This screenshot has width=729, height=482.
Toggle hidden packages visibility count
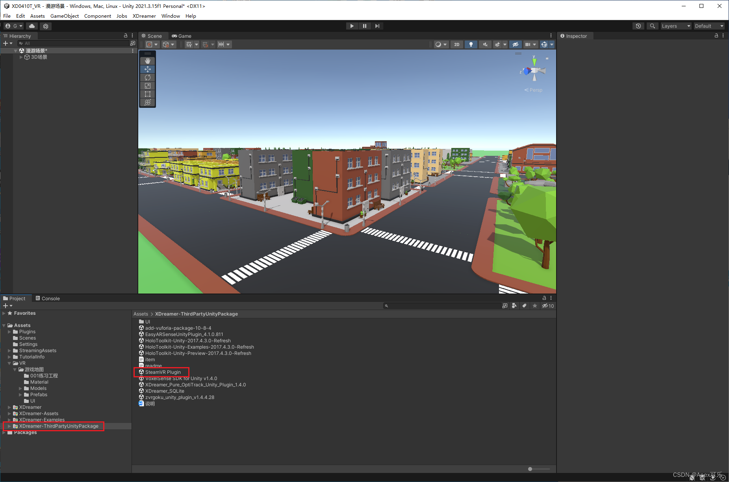[x=548, y=306]
